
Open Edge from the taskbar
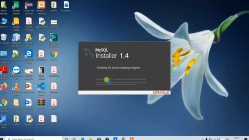point(82,139)
